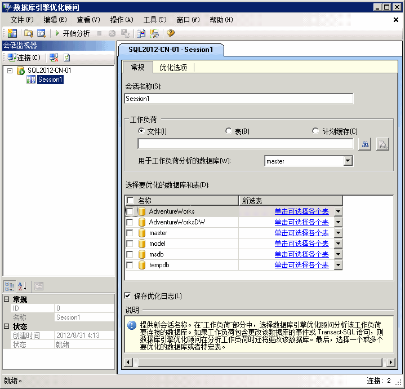
Task: Open msdb row selected tables dropdown arrow
Action: coord(338,254)
